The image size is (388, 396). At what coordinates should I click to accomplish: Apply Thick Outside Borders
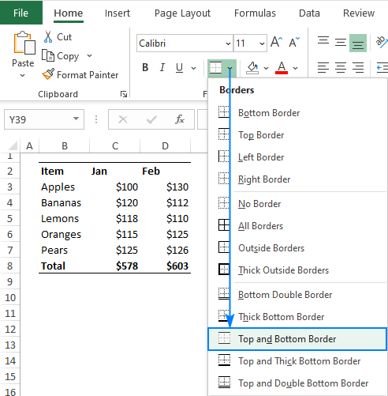point(297,270)
